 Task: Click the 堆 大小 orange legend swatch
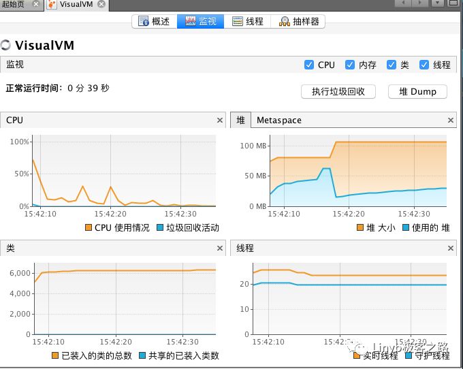[360, 227]
